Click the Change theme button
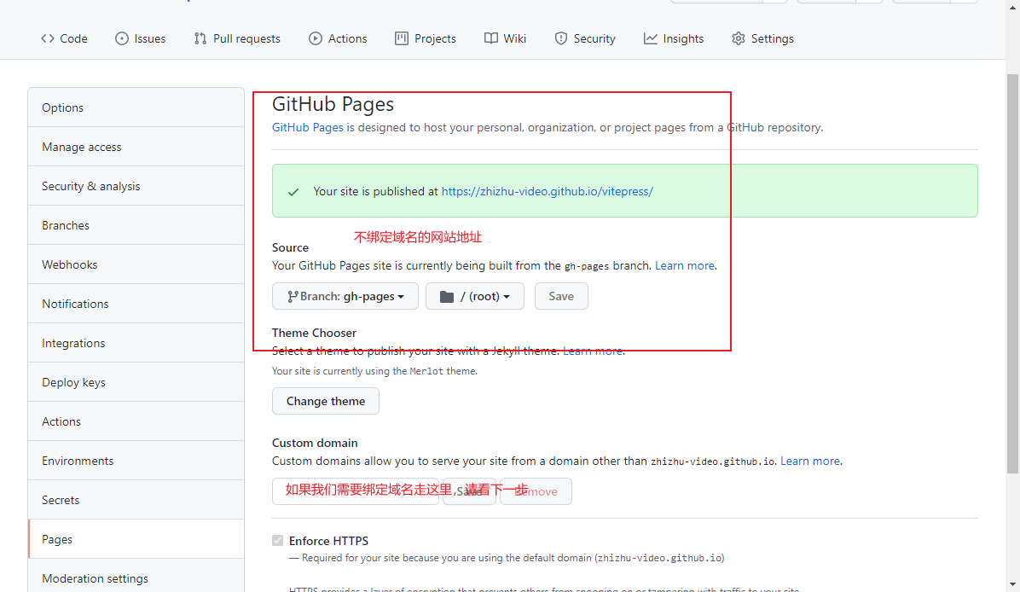The height and width of the screenshot is (592, 1020). 325,401
